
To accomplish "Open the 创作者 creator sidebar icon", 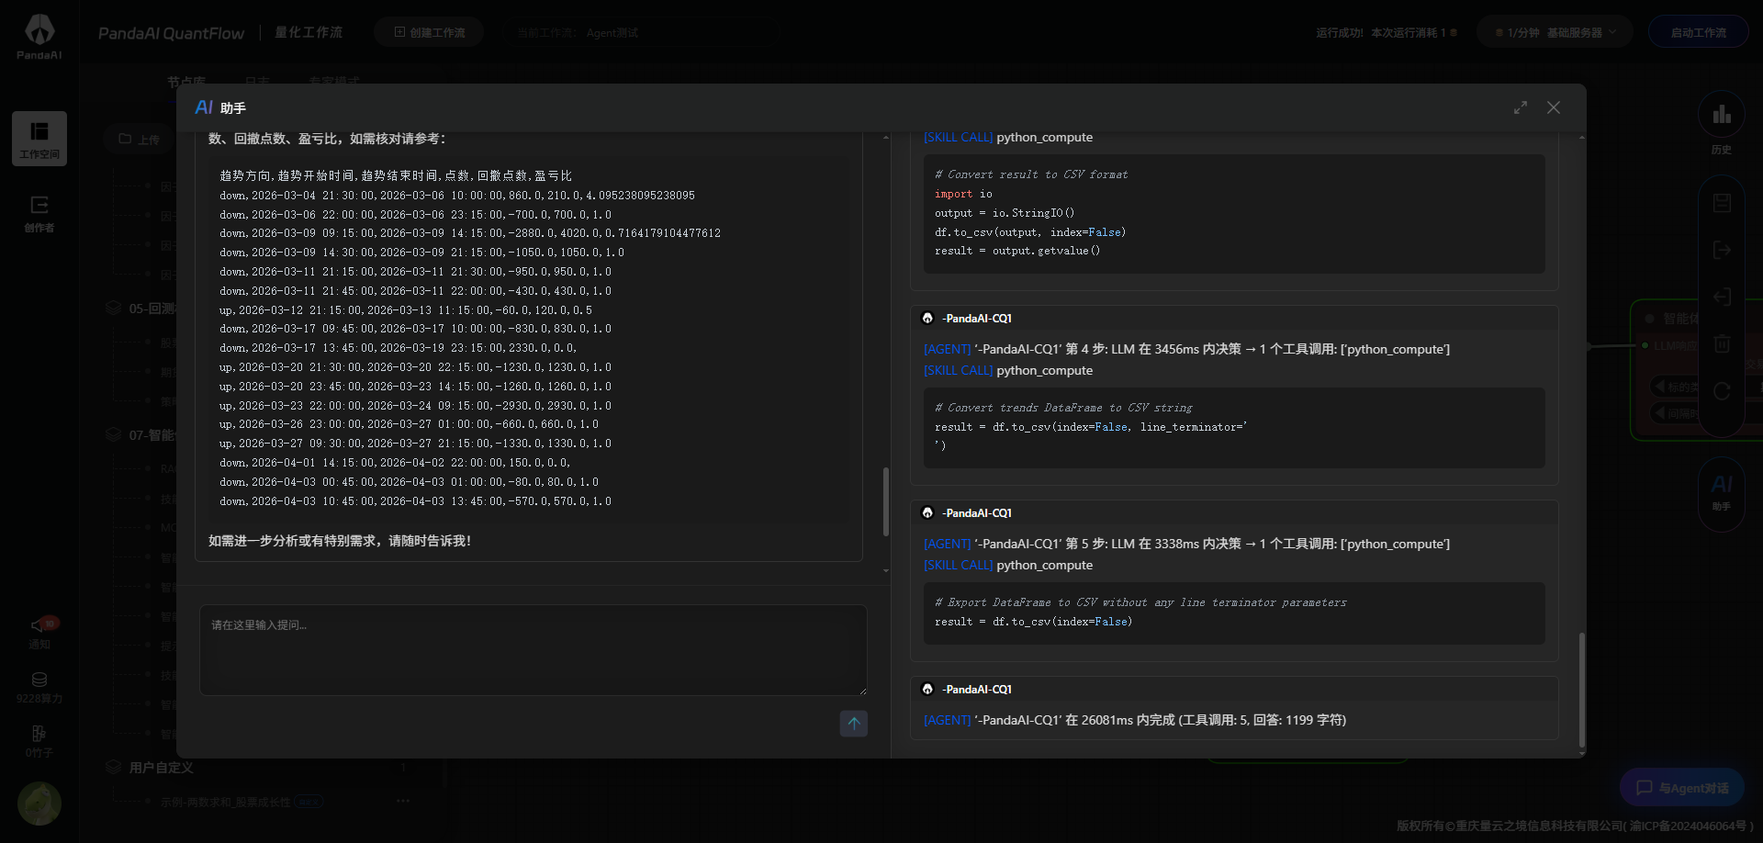I will click(x=39, y=213).
